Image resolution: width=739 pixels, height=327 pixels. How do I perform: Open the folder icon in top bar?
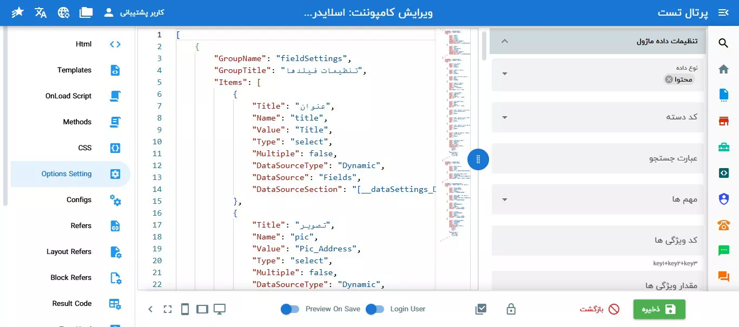[86, 12]
